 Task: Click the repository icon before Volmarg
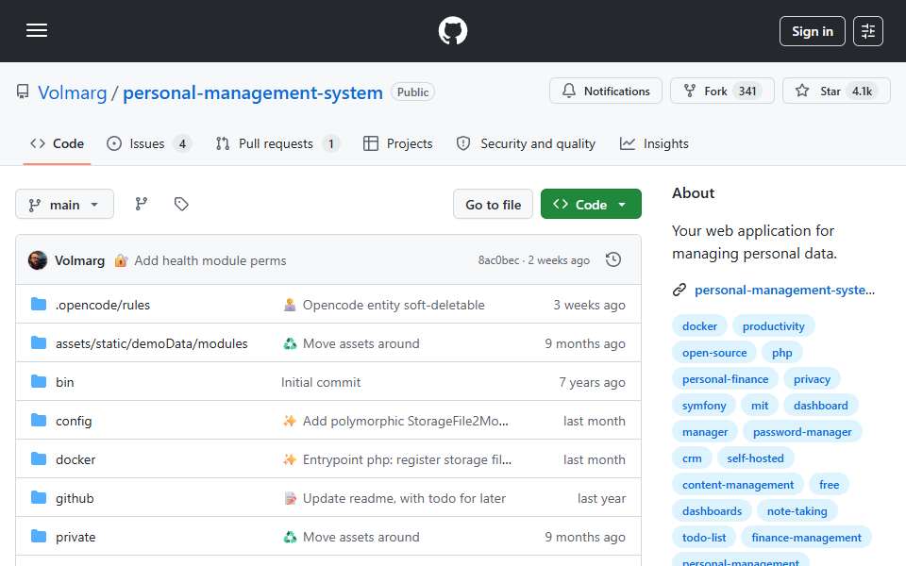click(23, 92)
